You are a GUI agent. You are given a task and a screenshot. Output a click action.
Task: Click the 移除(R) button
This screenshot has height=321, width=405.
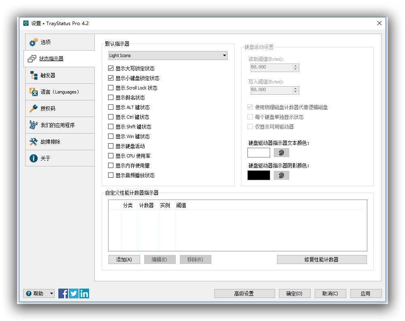click(196, 259)
